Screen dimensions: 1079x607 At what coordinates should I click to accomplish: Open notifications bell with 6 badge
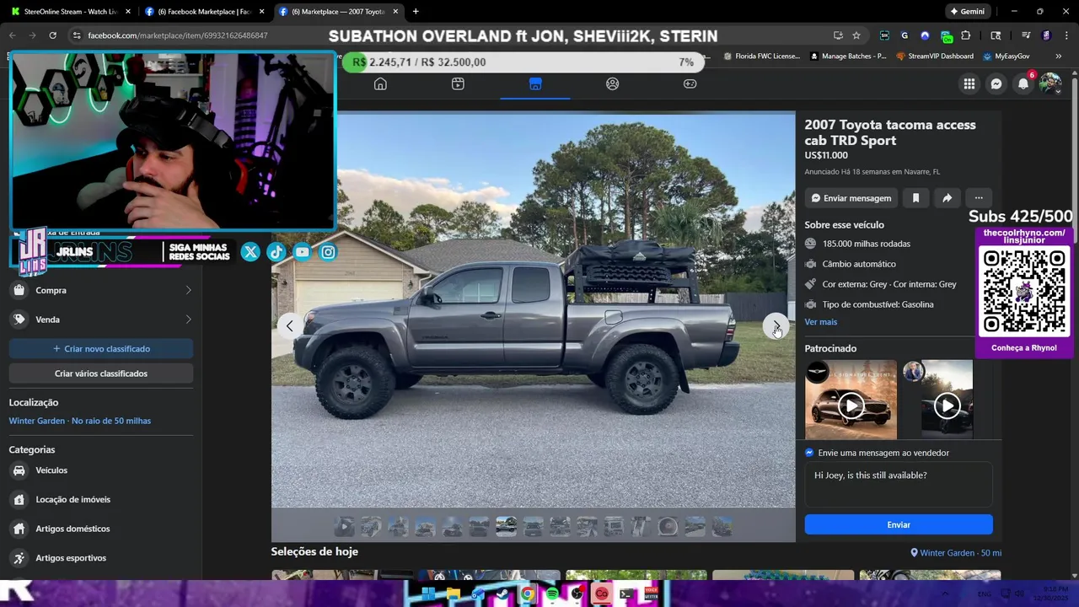1023,83
